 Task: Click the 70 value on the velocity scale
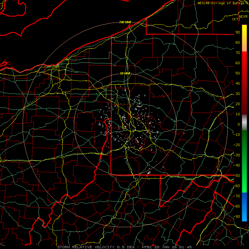click(238, 53)
